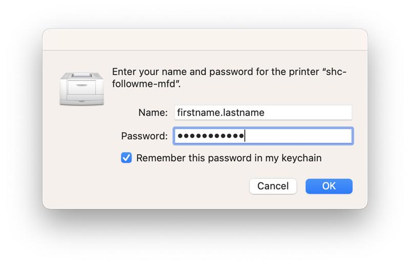Click the "Password:" field label
410x265 pixels.
[144, 136]
